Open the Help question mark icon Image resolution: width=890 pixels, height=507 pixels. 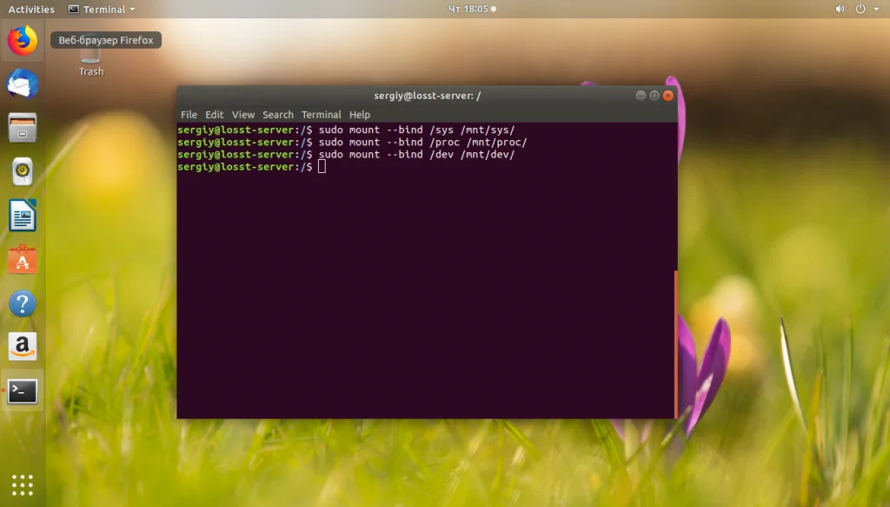(x=22, y=304)
